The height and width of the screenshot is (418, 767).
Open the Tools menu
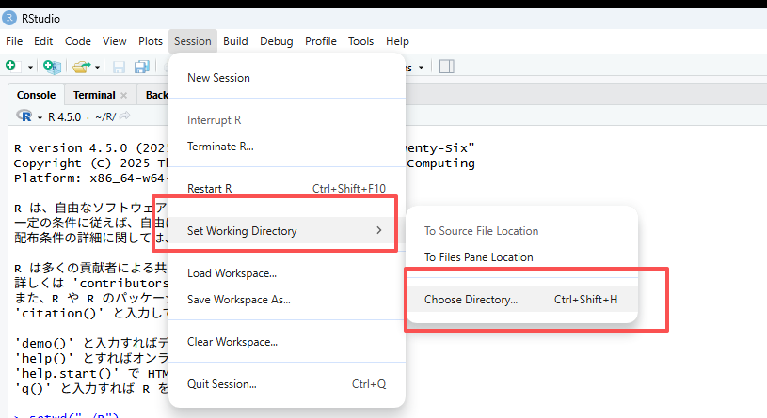tap(360, 41)
